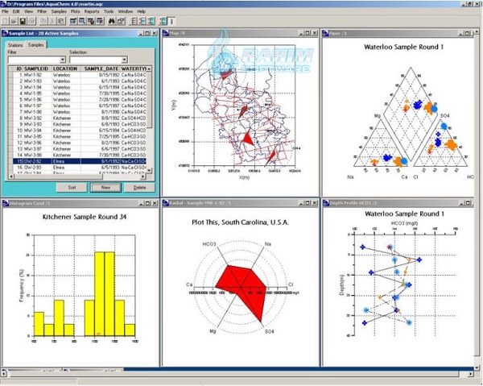Open the File menu
This screenshot has height=386, width=483.
tap(5, 11)
